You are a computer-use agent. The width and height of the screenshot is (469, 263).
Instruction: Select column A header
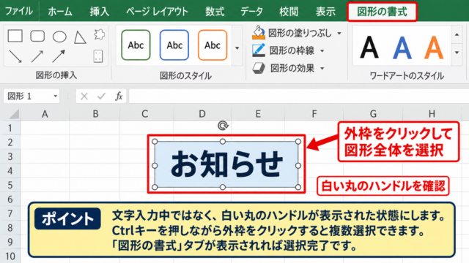pyautogui.click(x=45, y=114)
